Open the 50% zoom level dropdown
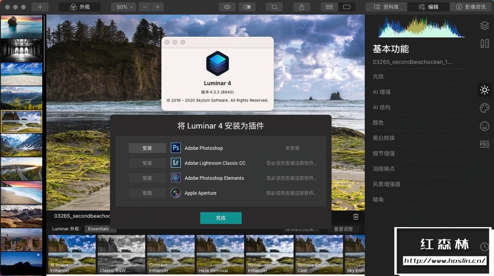 coord(123,7)
